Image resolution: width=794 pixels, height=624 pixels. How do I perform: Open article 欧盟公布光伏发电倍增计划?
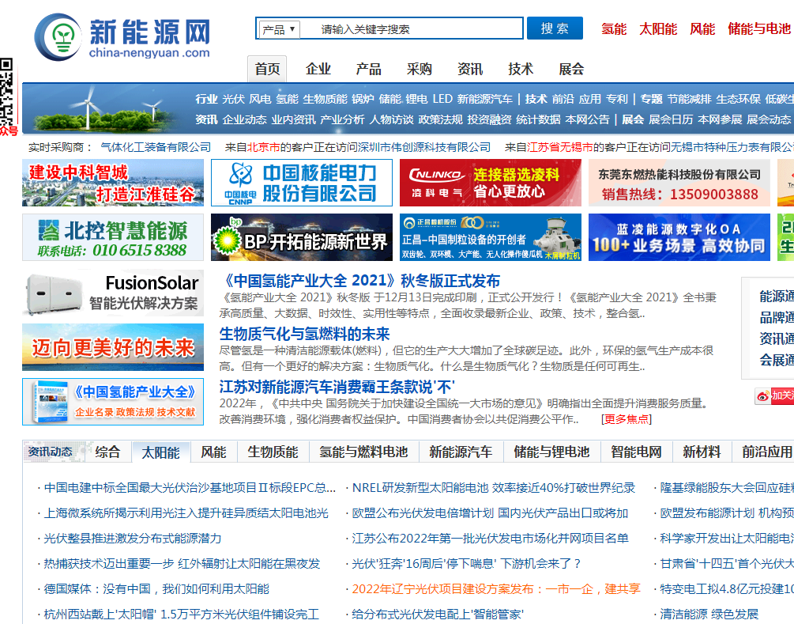(x=490, y=513)
